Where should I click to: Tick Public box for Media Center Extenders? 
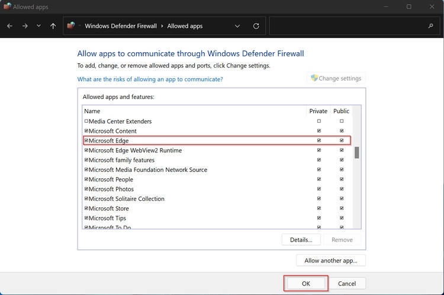342,121
